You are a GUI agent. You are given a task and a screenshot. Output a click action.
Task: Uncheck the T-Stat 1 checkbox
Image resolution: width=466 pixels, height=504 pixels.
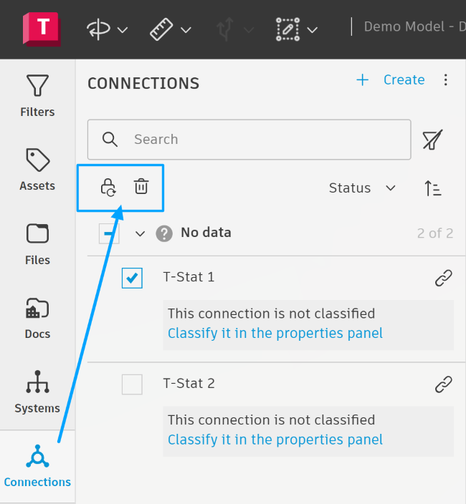(132, 278)
